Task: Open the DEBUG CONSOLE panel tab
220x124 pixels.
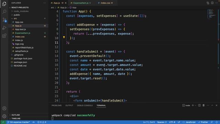Action: point(85,105)
